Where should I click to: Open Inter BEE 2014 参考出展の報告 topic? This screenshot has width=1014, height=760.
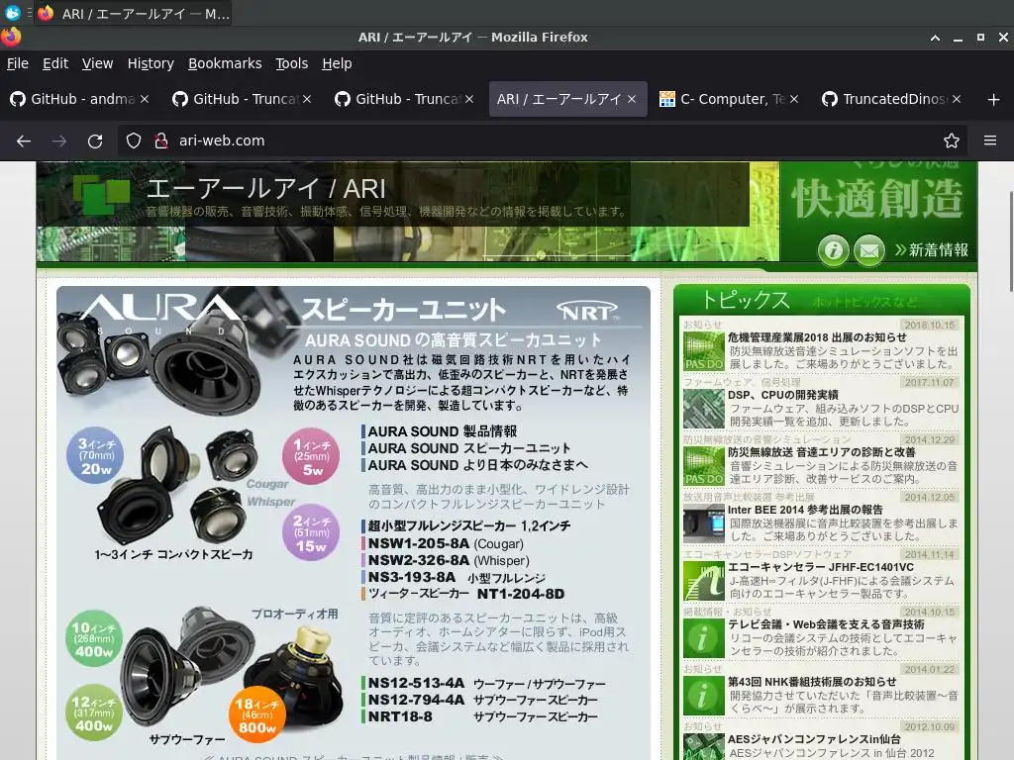(805, 510)
